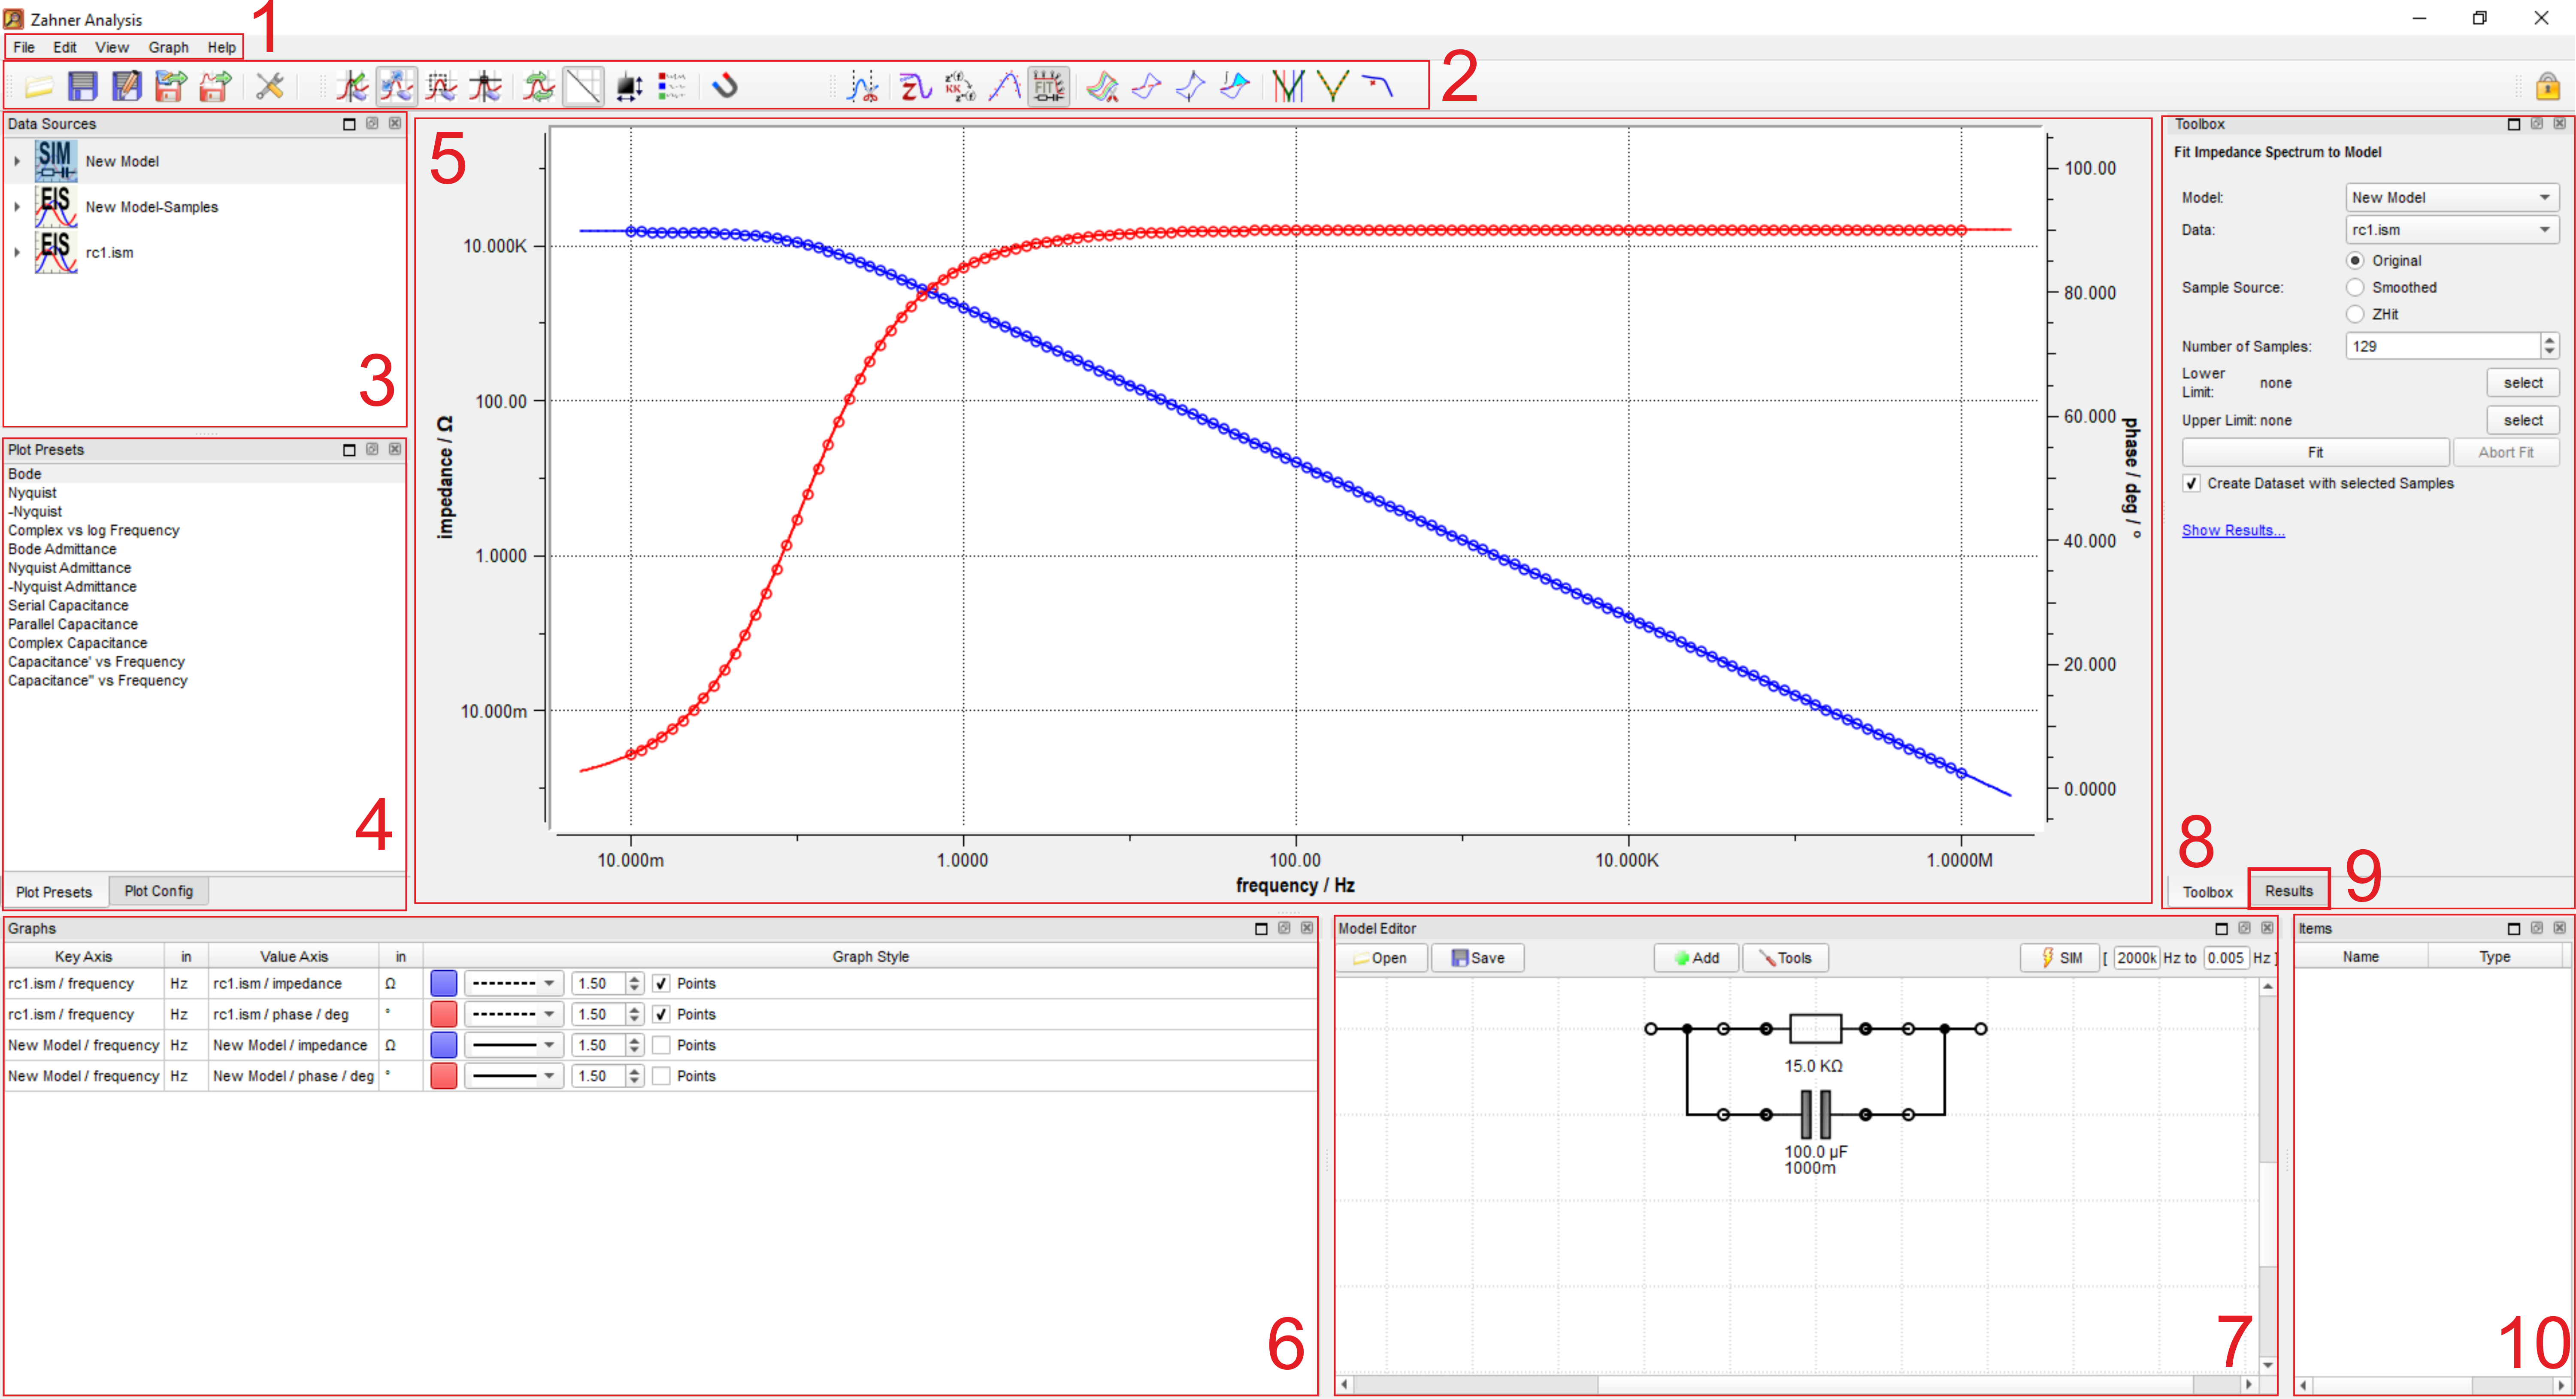Click the red magnet snap icon
Screen dimensions: 2576x1399
coord(725,86)
